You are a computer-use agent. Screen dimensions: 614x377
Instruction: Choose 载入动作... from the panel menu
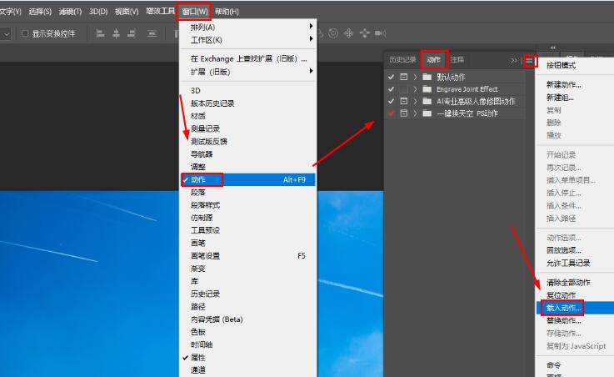pyautogui.click(x=564, y=308)
